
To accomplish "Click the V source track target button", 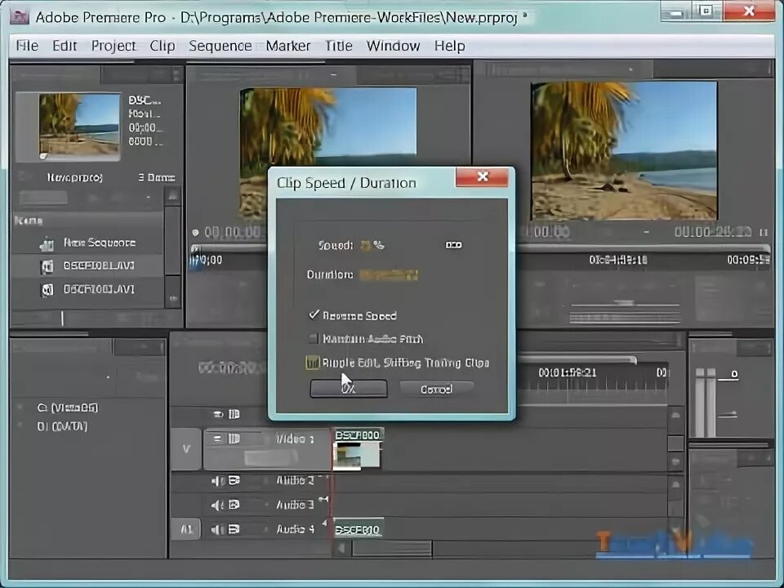I will tap(186, 449).
